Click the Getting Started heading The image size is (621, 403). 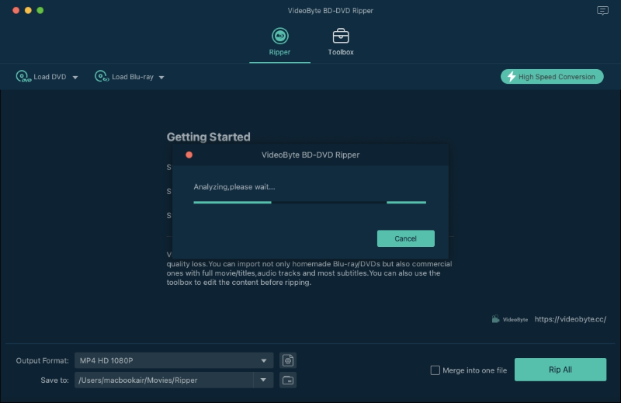pyautogui.click(x=208, y=137)
